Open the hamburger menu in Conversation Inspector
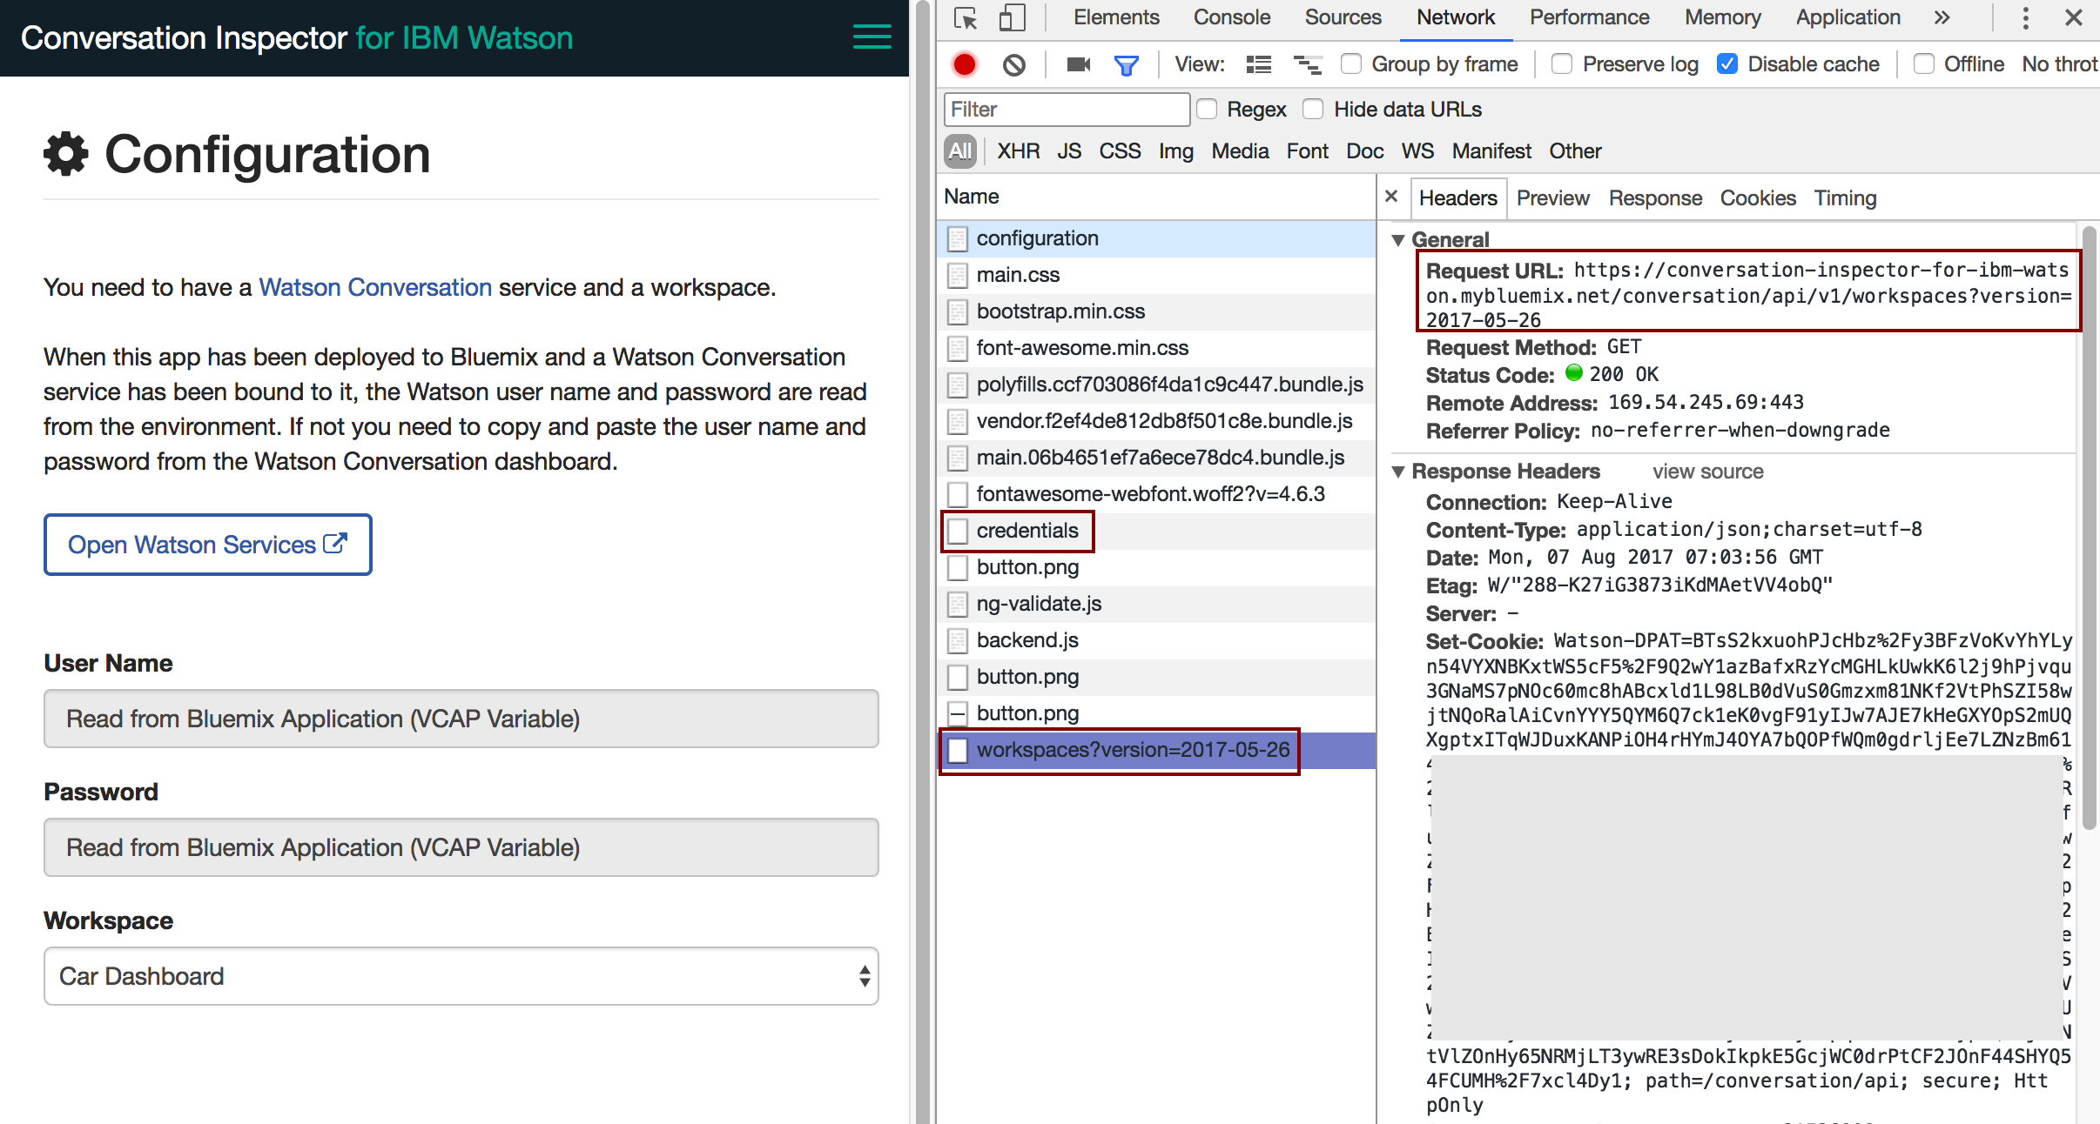This screenshot has height=1124, width=2100. coord(872,37)
